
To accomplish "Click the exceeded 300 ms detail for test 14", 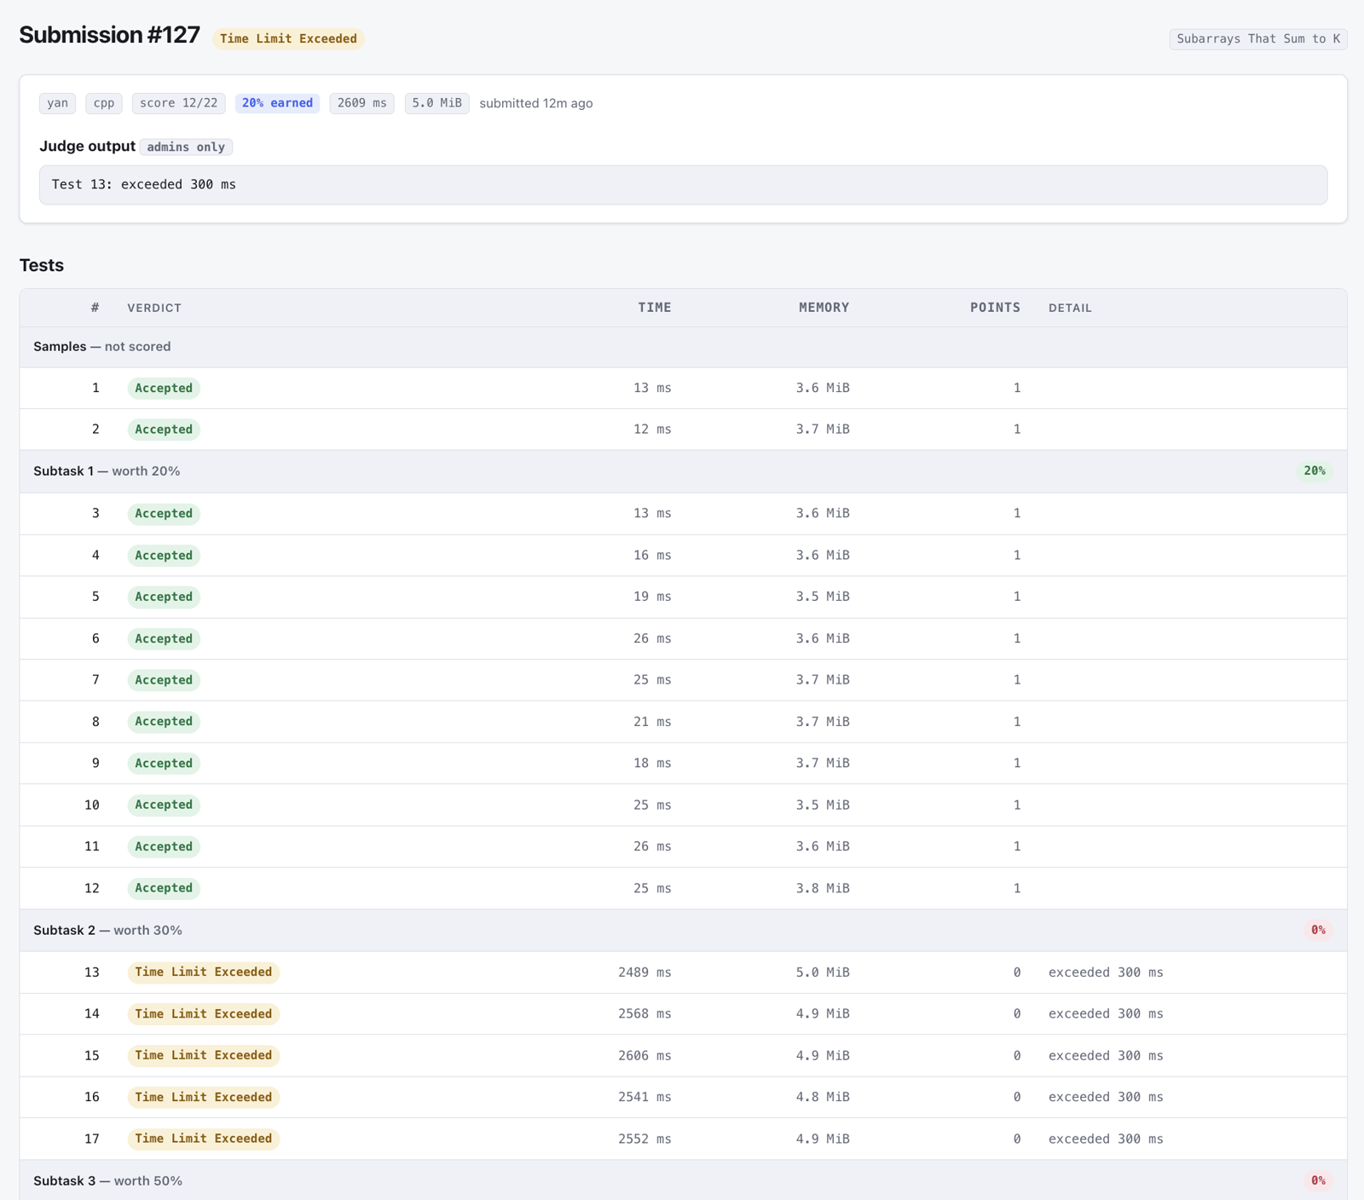I will (1106, 1014).
